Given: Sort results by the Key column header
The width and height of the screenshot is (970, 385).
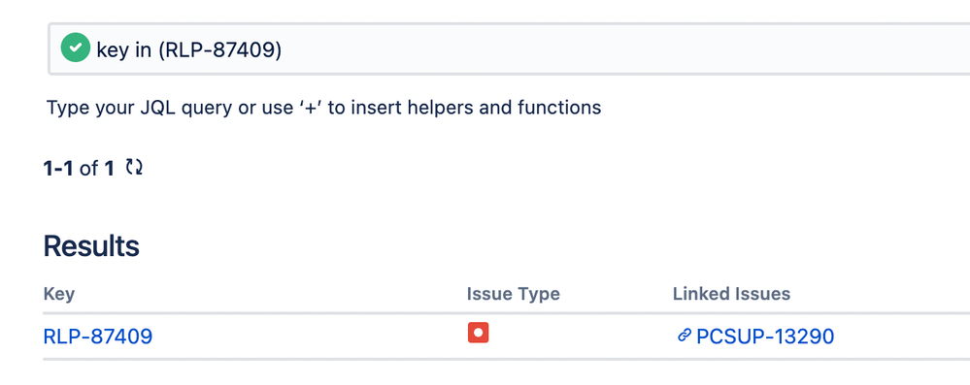Looking at the screenshot, I should tap(59, 294).
